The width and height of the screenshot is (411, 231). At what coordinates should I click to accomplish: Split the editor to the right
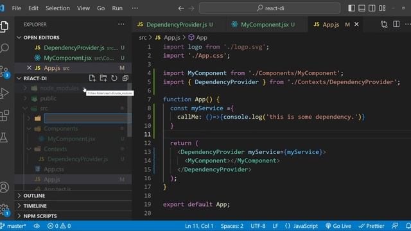coord(396,24)
